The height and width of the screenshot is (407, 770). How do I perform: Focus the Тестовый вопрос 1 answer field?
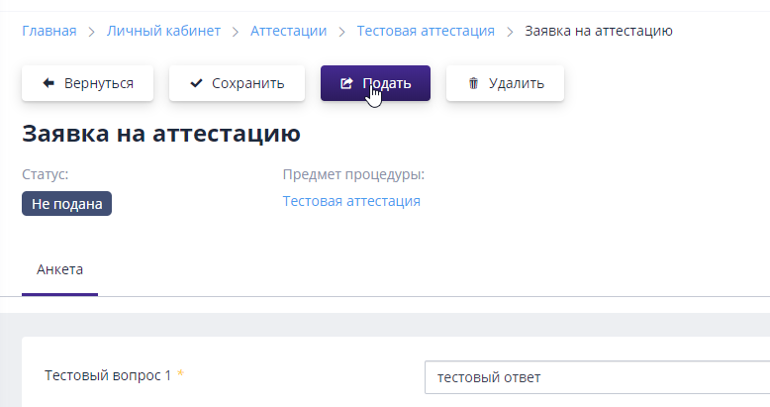(x=594, y=377)
